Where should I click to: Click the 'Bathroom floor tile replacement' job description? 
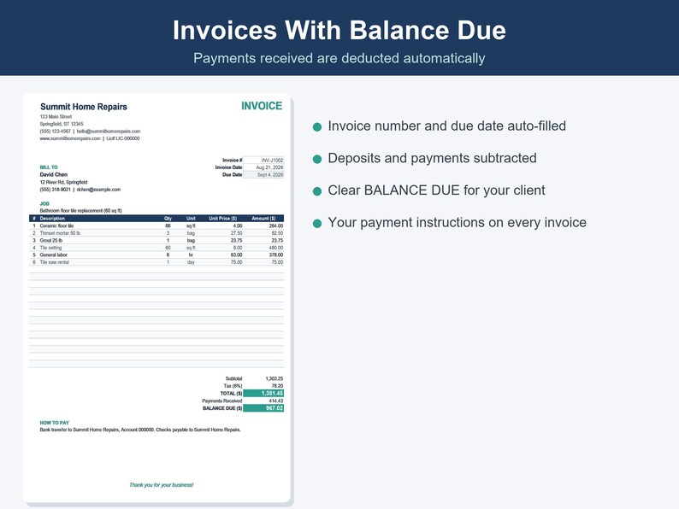tap(80, 211)
